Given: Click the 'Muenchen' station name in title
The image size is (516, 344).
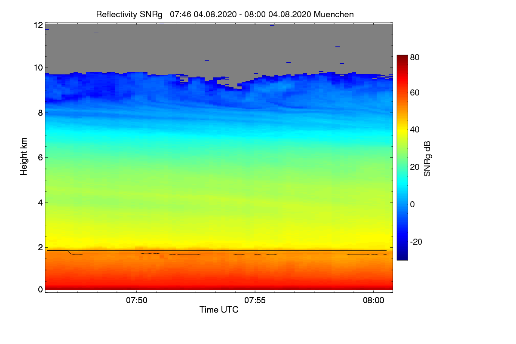Looking at the screenshot, I should [334, 14].
